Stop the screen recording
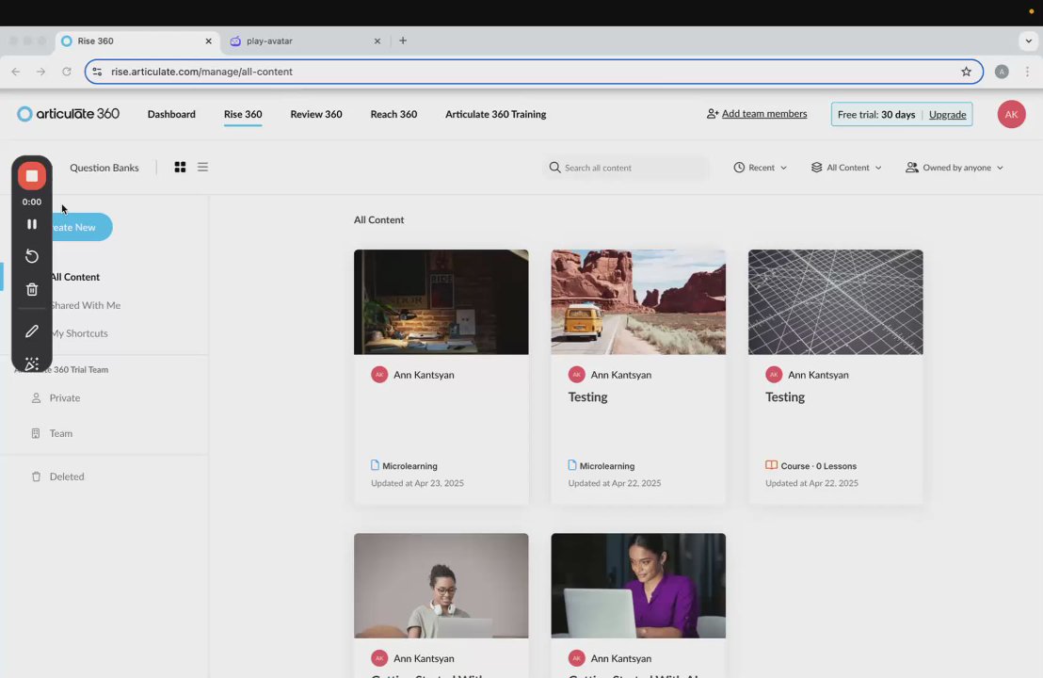This screenshot has width=1043, height=678. coord(31,176)
